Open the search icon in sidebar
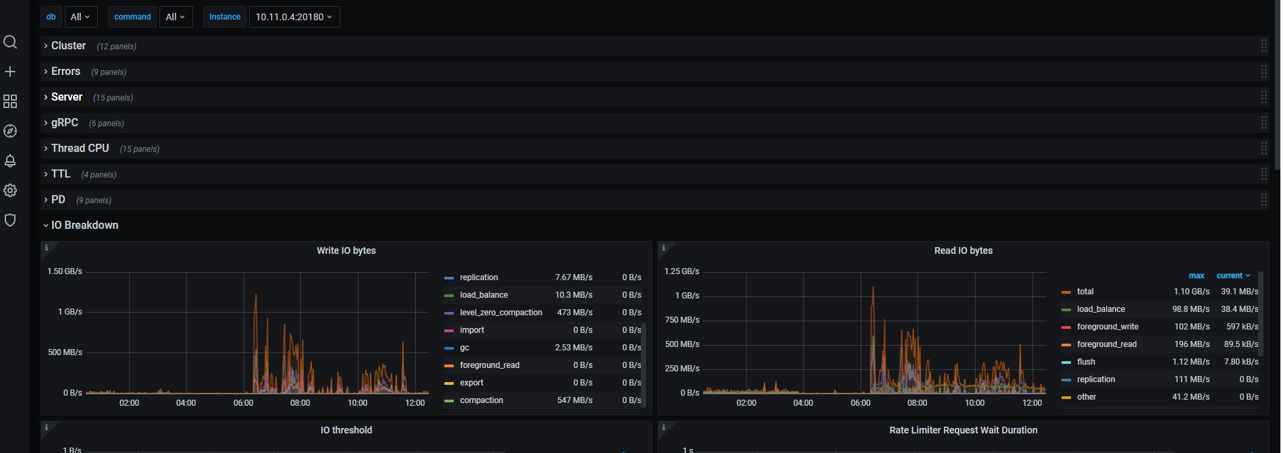 (x=10, y=42)
